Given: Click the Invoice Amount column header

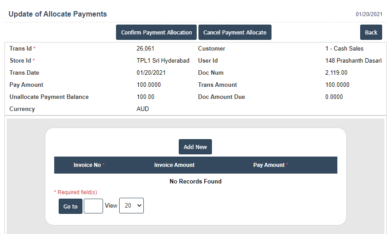Looking at the screenshot, I should click(x=174, y=165).
